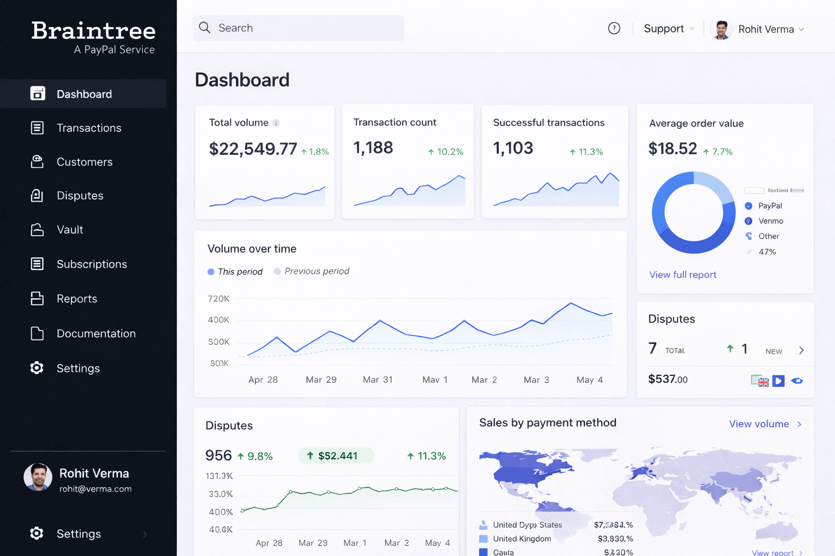Screen dimensions: 835x556
Task: Click the Dashboard sidebar icon
Action: [37, 94]
